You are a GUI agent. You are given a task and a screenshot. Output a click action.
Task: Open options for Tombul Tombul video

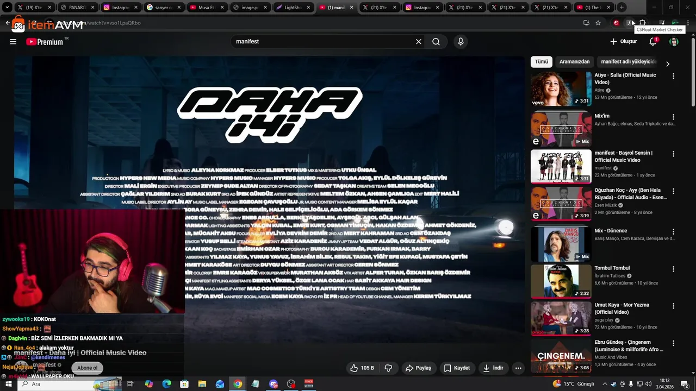click(673, 269)
